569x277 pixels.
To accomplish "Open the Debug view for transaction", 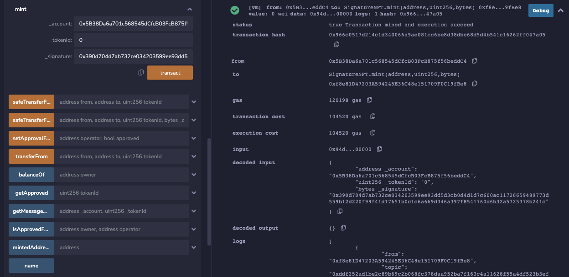I will [541, 10].
